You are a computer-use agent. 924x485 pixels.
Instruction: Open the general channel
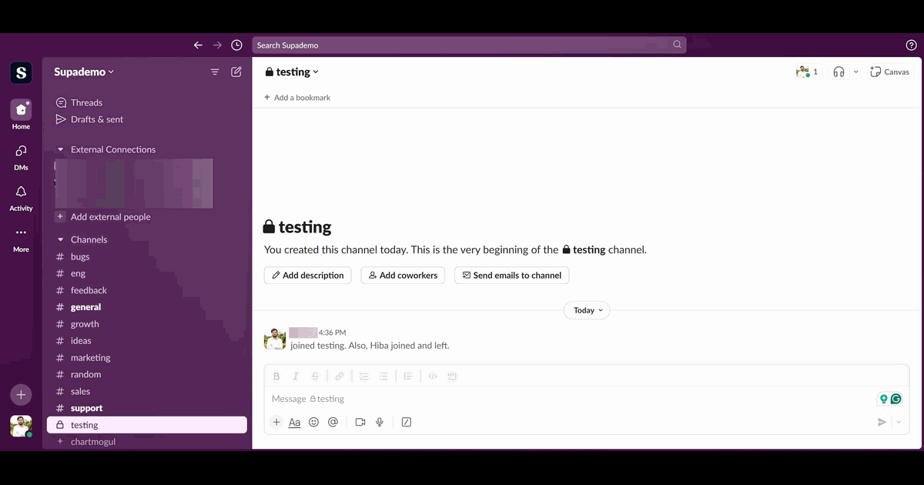[146, 307]
